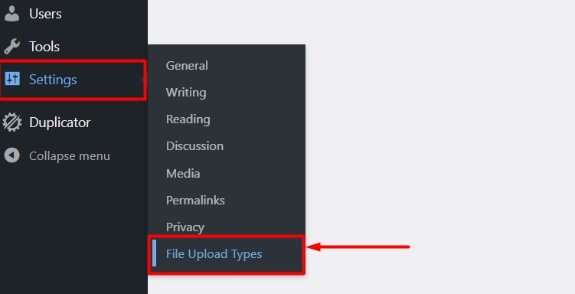Open Privacy settings page

tap(185, 227)
